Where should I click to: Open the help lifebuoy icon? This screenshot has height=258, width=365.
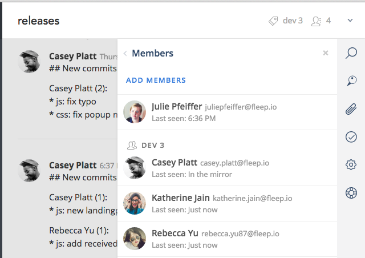point(351,193)
